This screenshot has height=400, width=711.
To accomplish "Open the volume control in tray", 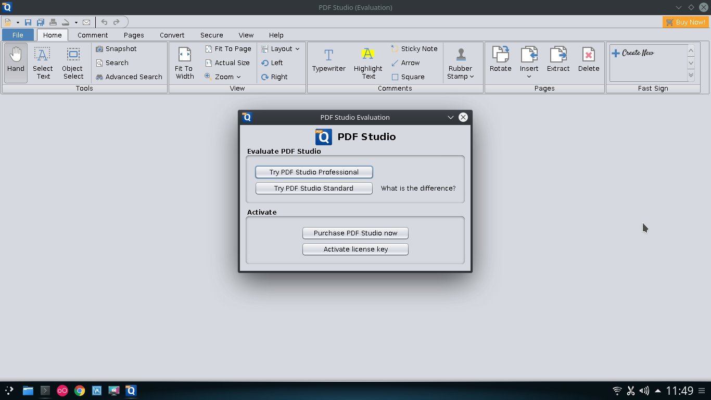I will 644,391.
